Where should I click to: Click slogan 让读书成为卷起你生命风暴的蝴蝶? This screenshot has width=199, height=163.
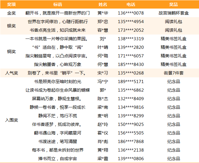tap(58, 90)
